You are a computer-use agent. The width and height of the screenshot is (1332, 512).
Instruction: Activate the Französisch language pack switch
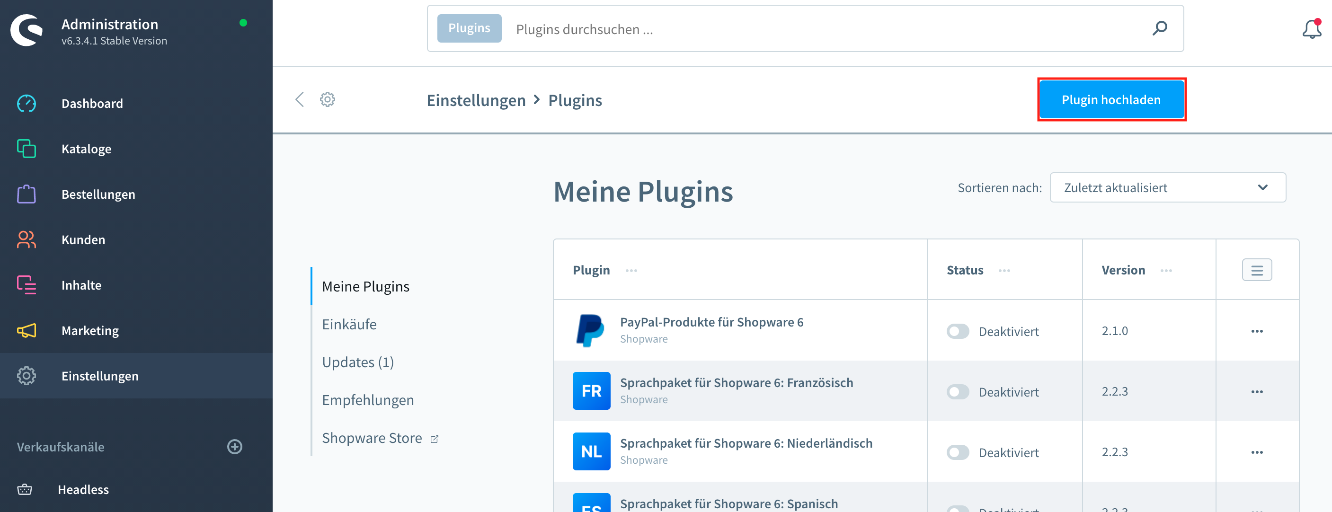coord(958,392)
